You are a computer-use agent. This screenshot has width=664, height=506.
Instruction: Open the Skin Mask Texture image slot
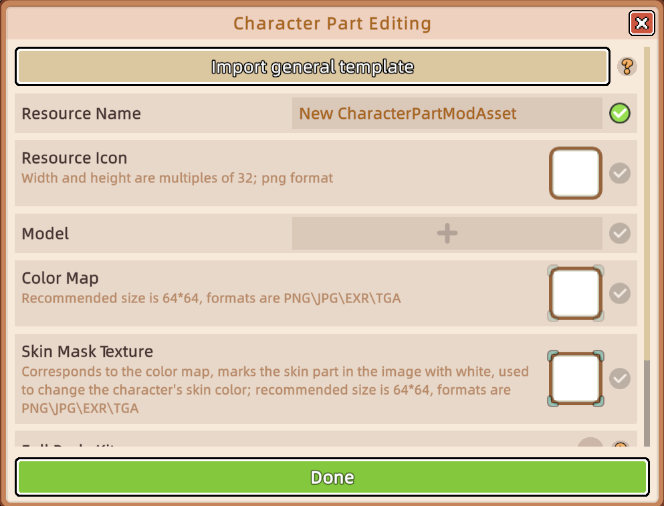pyautogui.click(x=576, y=378)
